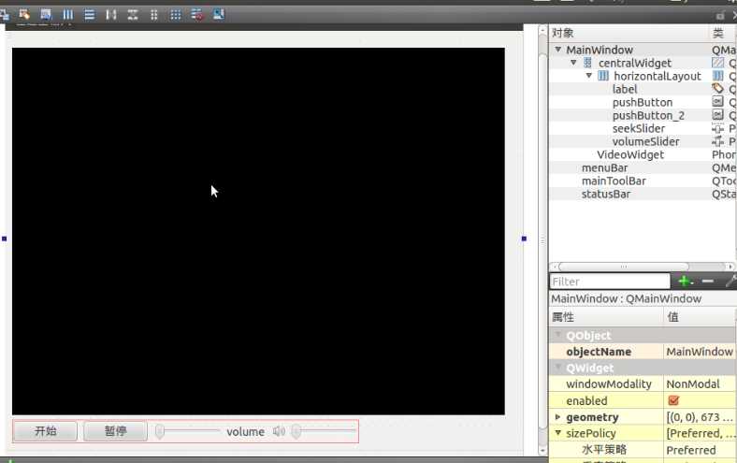Click widget icon beside centralWidget name
Screen dimensions: 737x463
point(587,63)
